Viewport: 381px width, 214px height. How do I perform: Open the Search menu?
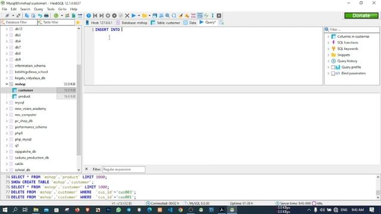pyautogui.click(x=25, y=10)
